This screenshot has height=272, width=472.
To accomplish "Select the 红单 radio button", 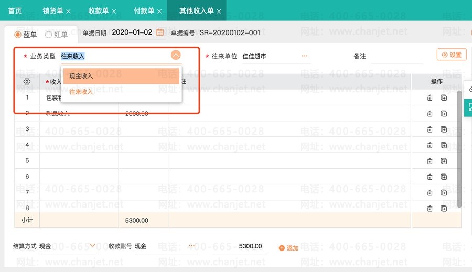I will pyautogui.click(x=49, y=35).
